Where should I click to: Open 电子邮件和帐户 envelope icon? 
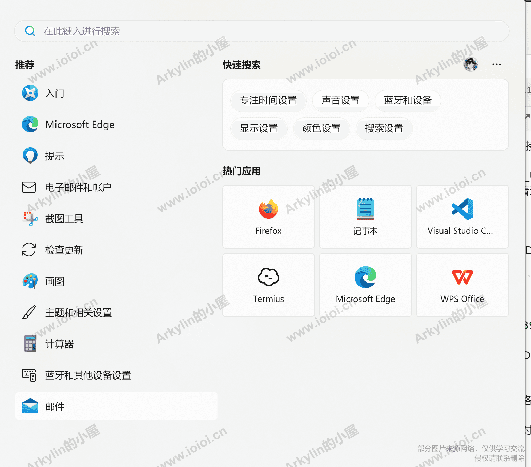[29, 187]
